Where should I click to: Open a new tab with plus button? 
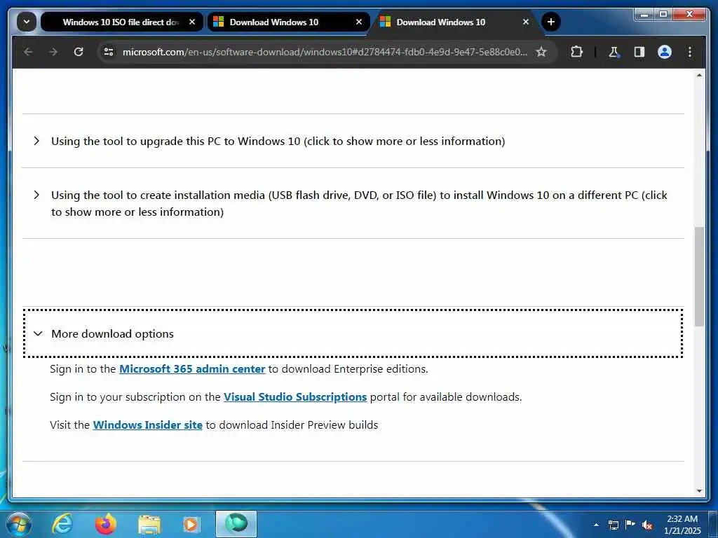pyautogui.click(x=551, y=22)
